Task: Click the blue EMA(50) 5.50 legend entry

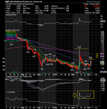Action: pos(11,36)
